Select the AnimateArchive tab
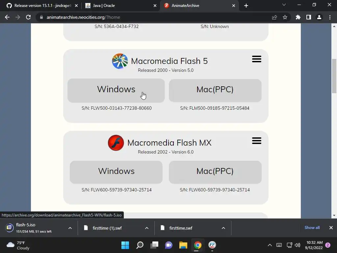Viewport: 337px width, 253px height. pos(199,6)
